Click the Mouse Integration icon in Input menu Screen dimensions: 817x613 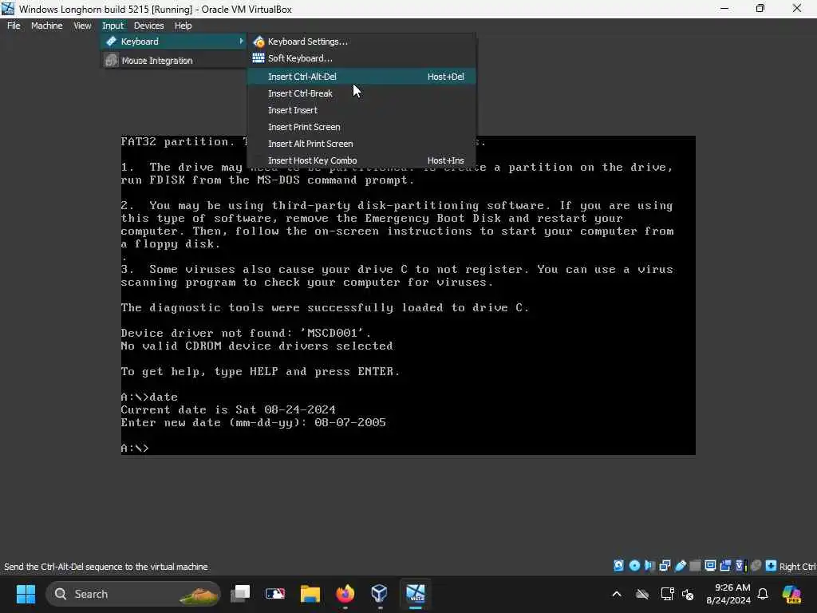click(x=111, y=61)
